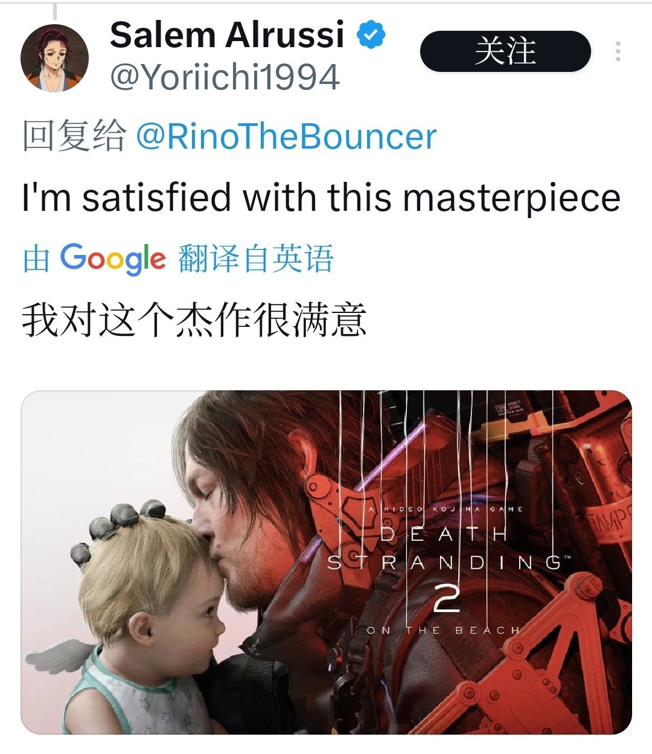
Task: Tap the 关注 follow button
Action: pos(505,51)
